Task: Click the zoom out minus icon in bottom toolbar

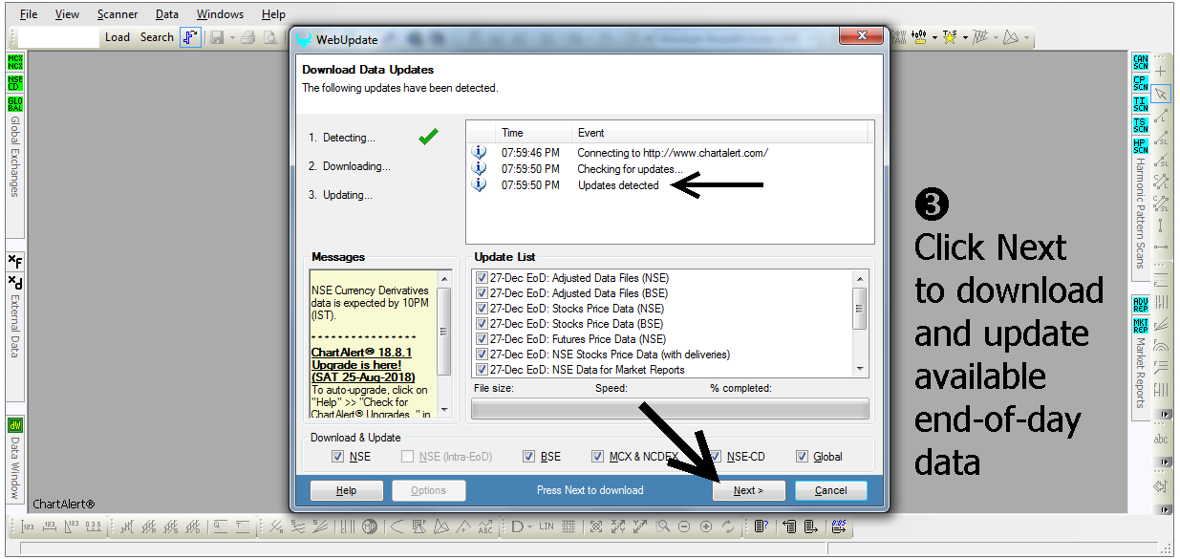Action: pyautogui.click(x=684, y=527)
